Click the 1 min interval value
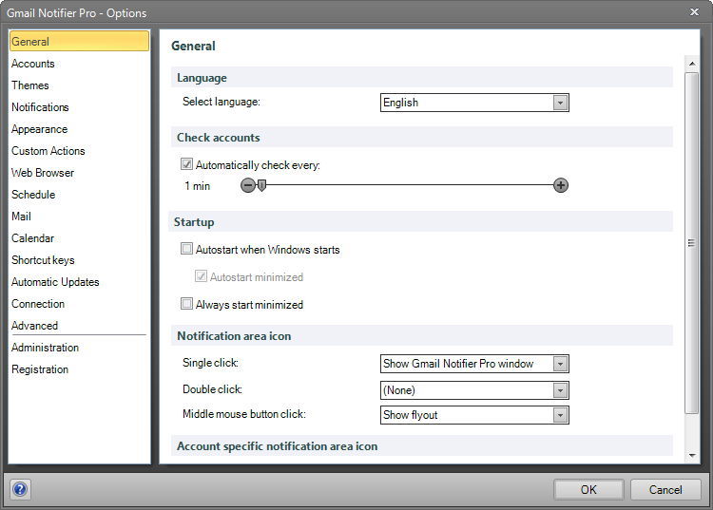 (198, 186)
